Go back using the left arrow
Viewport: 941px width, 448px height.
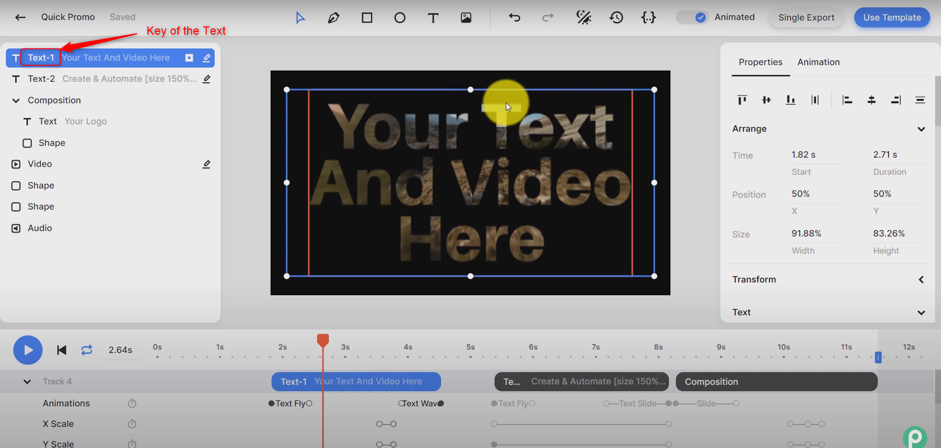(20, 18)
